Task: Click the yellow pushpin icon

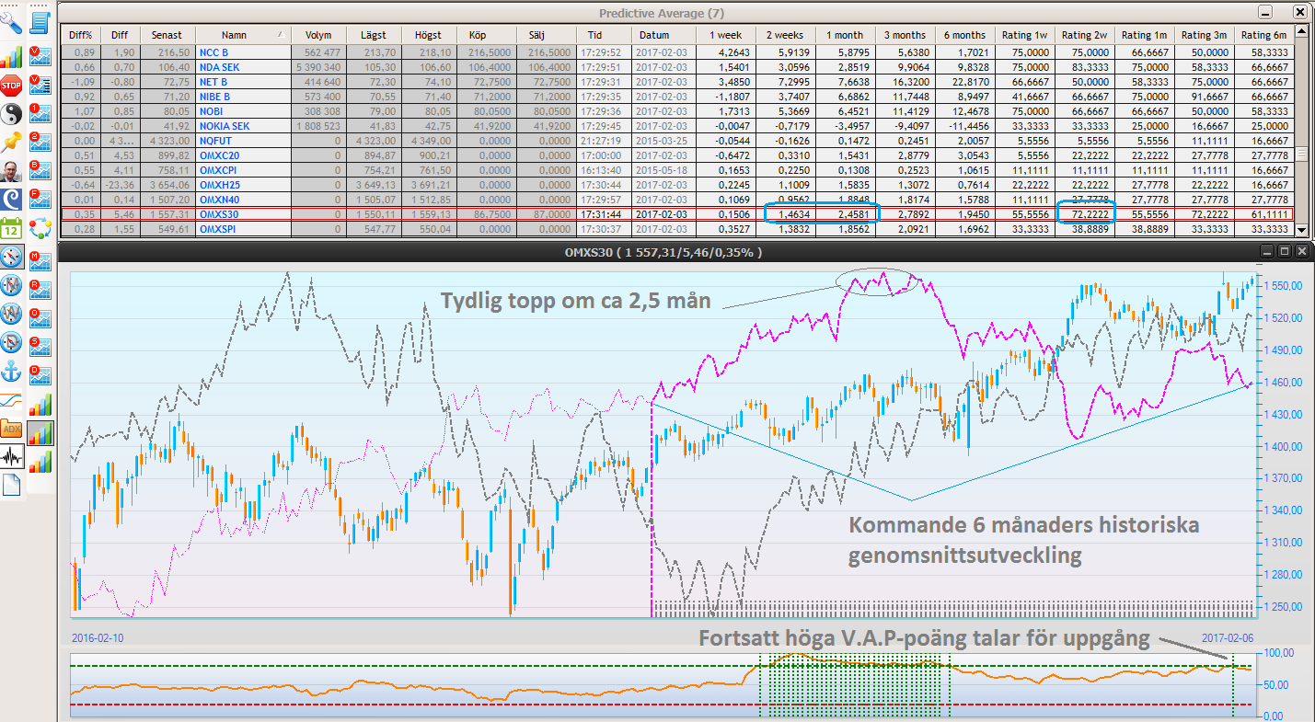Action: point(12,143)
